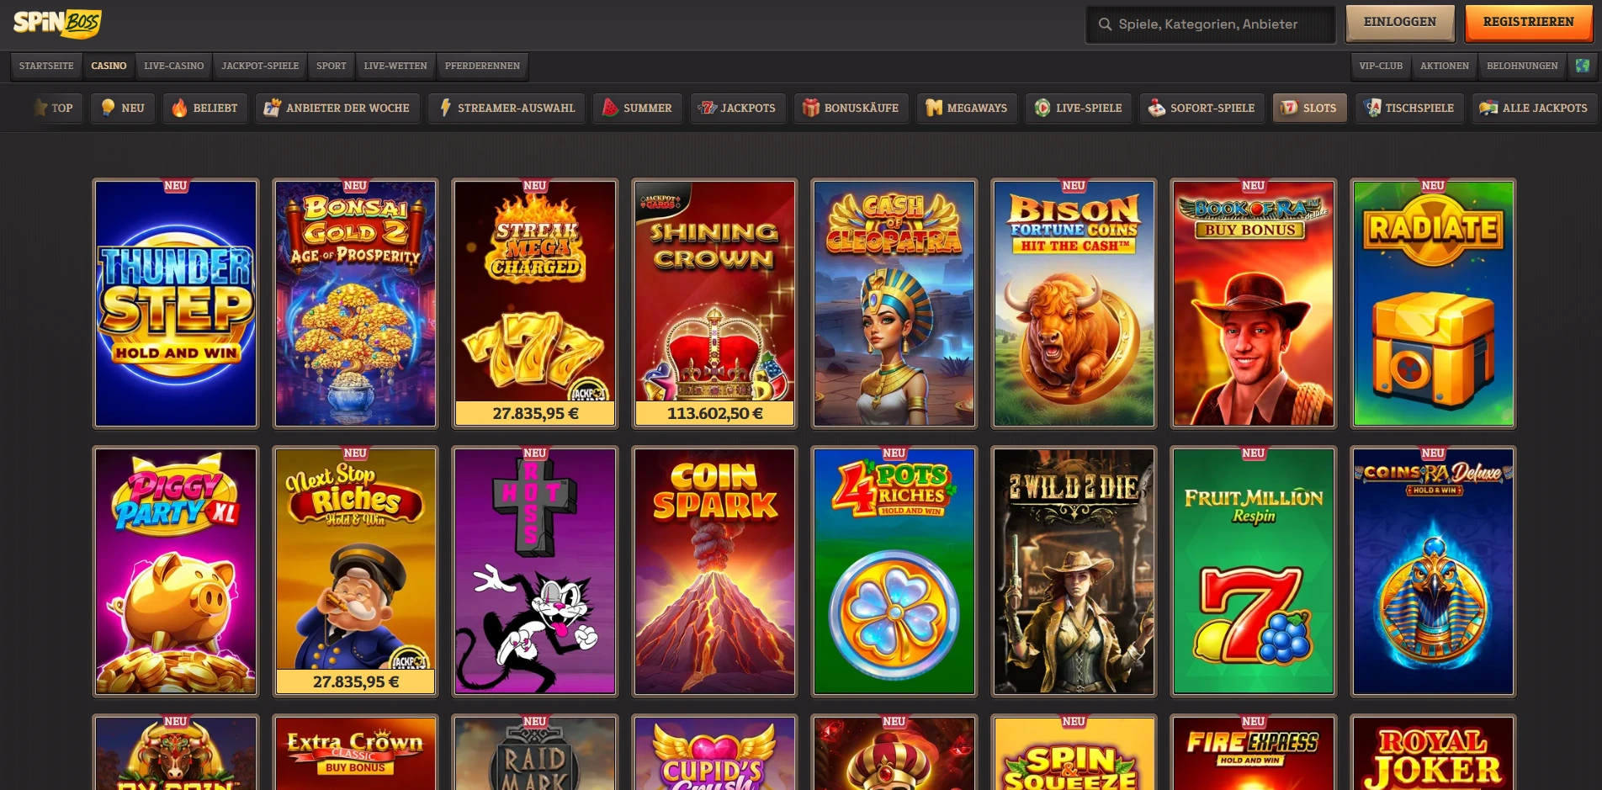1602x790 pixels.
Task: Launch the Royal Joker slot
Action: [x=1434, y=753]
